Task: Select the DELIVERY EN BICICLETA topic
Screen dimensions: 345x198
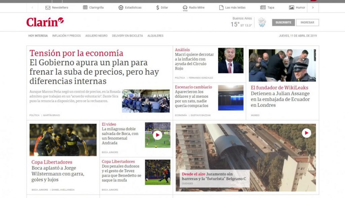Action: click(127, 36)
